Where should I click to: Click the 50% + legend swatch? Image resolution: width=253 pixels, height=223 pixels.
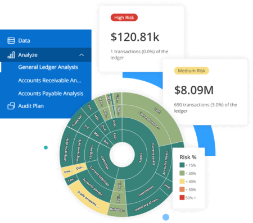point(182,198)
